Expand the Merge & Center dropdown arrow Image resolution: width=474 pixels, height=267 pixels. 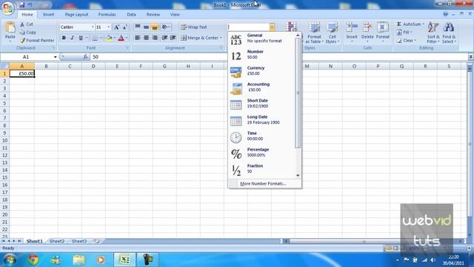pyautogui.click(x=221, y=38)
